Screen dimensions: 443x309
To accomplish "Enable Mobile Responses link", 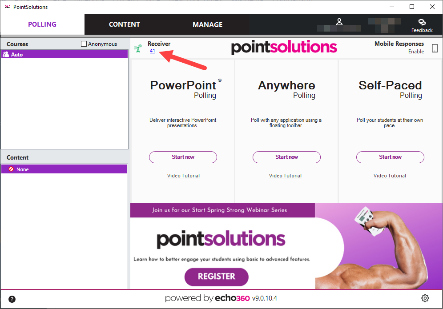I will pos(416,52).
